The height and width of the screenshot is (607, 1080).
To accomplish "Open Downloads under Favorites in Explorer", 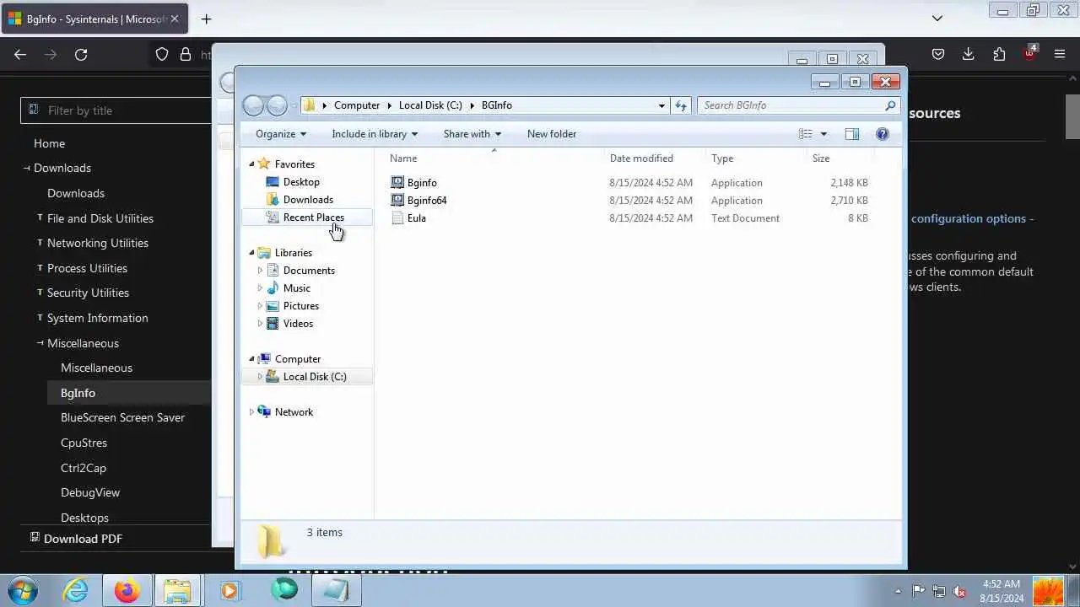I will 308,200.
